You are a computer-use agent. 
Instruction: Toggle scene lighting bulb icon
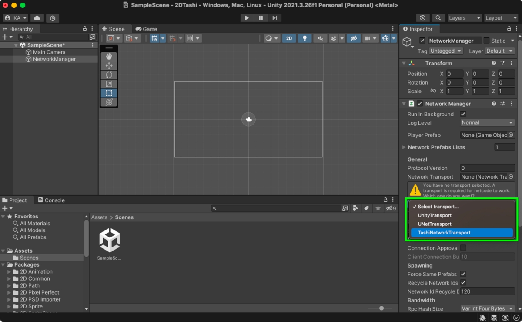[304, 38]
